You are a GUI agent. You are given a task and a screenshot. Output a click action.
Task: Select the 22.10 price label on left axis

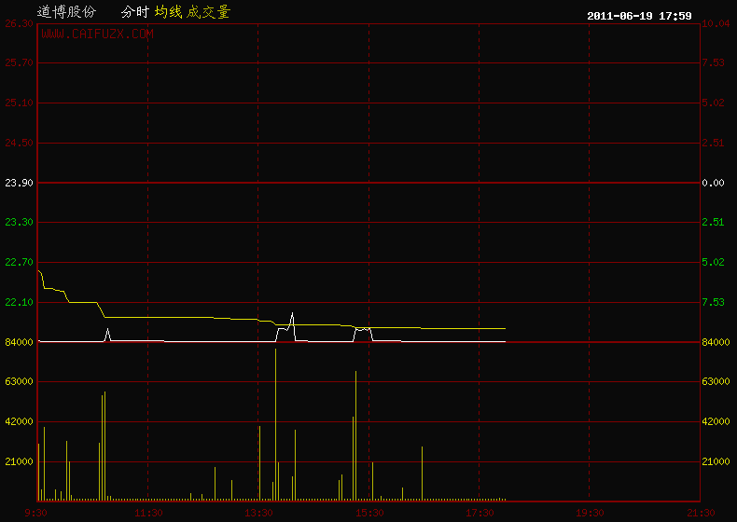click(x=19, y=302)
